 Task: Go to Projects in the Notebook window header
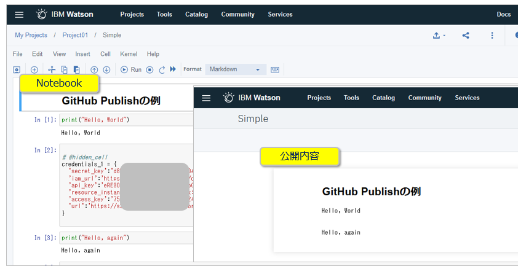coord(132,14)
